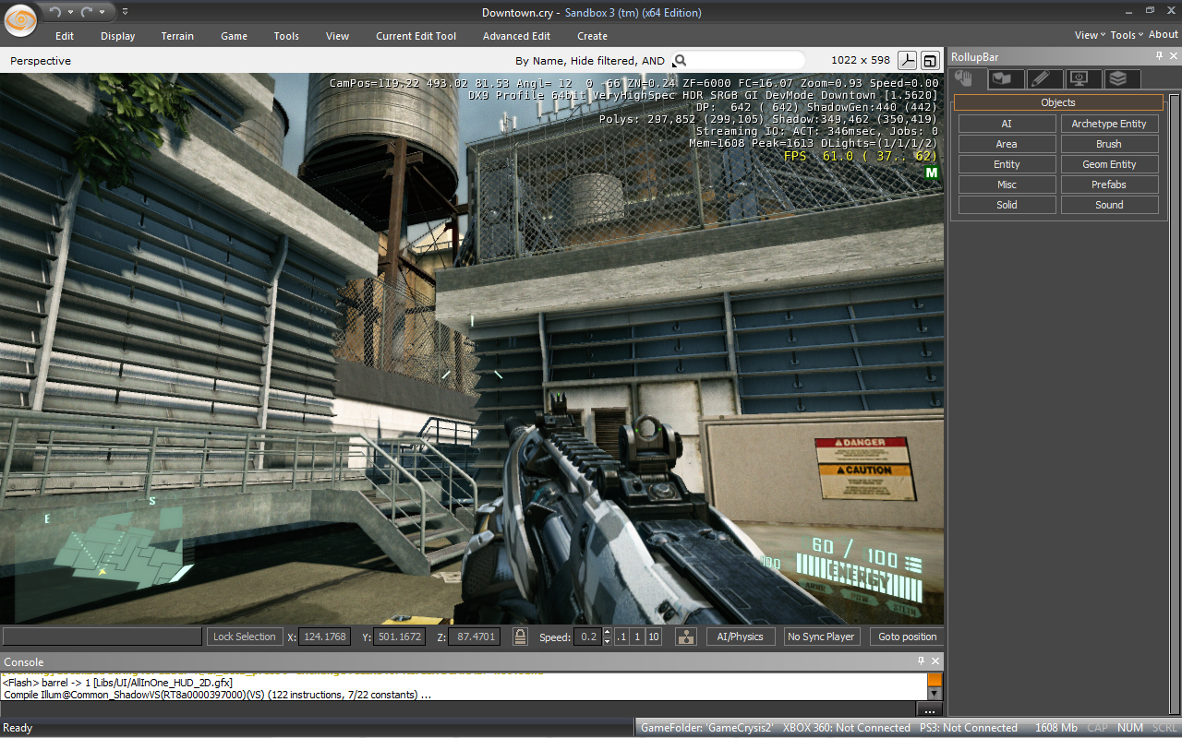Expand the Tools dropdown at top right

click(x=1127, y=35)
